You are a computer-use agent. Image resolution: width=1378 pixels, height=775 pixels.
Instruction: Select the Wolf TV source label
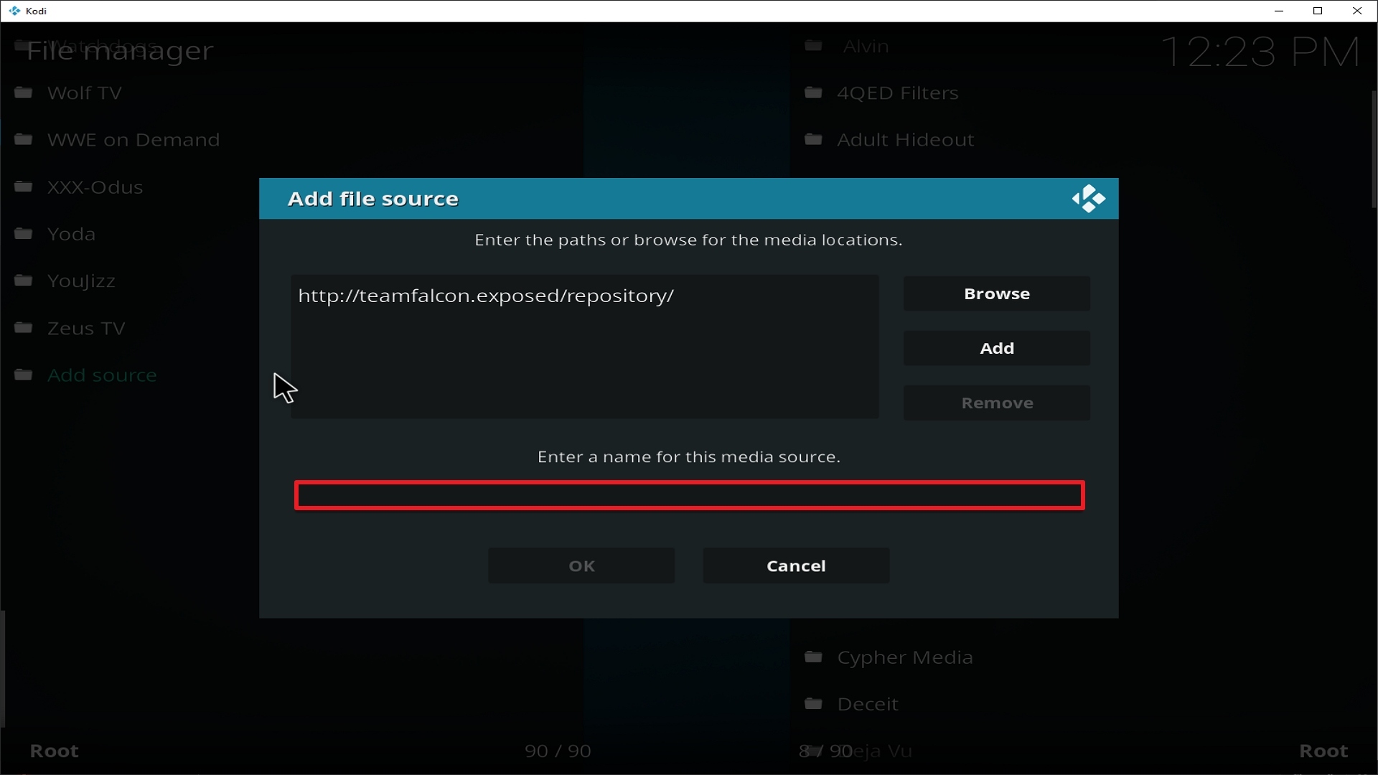point(85,93)
